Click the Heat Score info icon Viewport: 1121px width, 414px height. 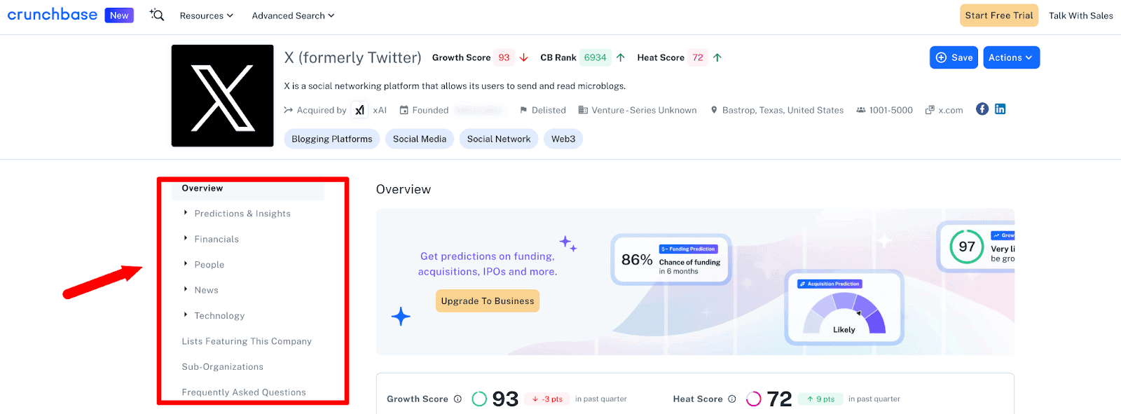click(732, 399)
